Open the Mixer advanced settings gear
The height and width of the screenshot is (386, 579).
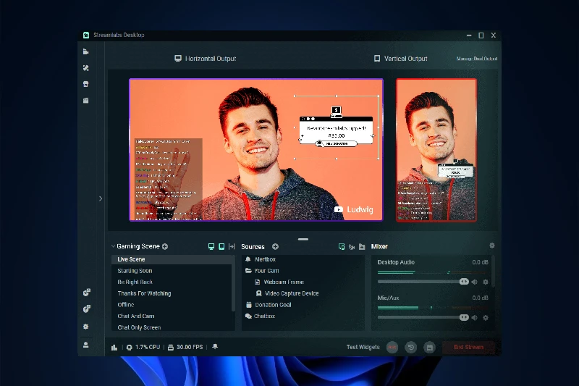coord(492,246)
